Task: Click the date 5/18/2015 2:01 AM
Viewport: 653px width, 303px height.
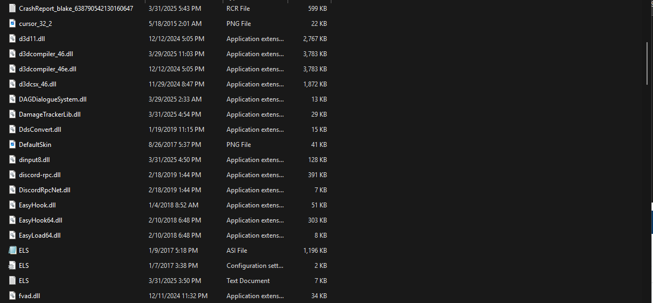Action: click(175, 24)
